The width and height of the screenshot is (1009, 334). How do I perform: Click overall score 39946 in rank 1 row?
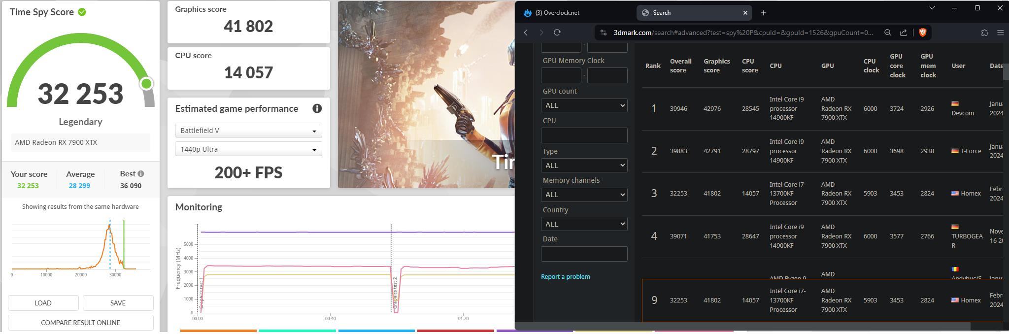coord(678,109)
